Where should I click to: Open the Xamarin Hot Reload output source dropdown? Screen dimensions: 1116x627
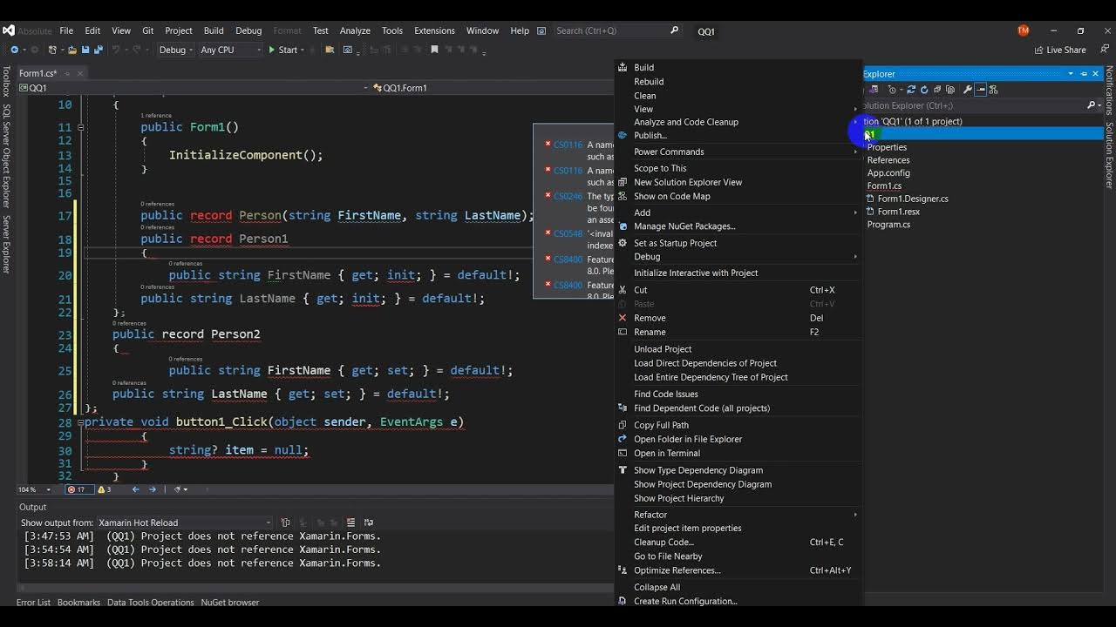tap(185, 522)
